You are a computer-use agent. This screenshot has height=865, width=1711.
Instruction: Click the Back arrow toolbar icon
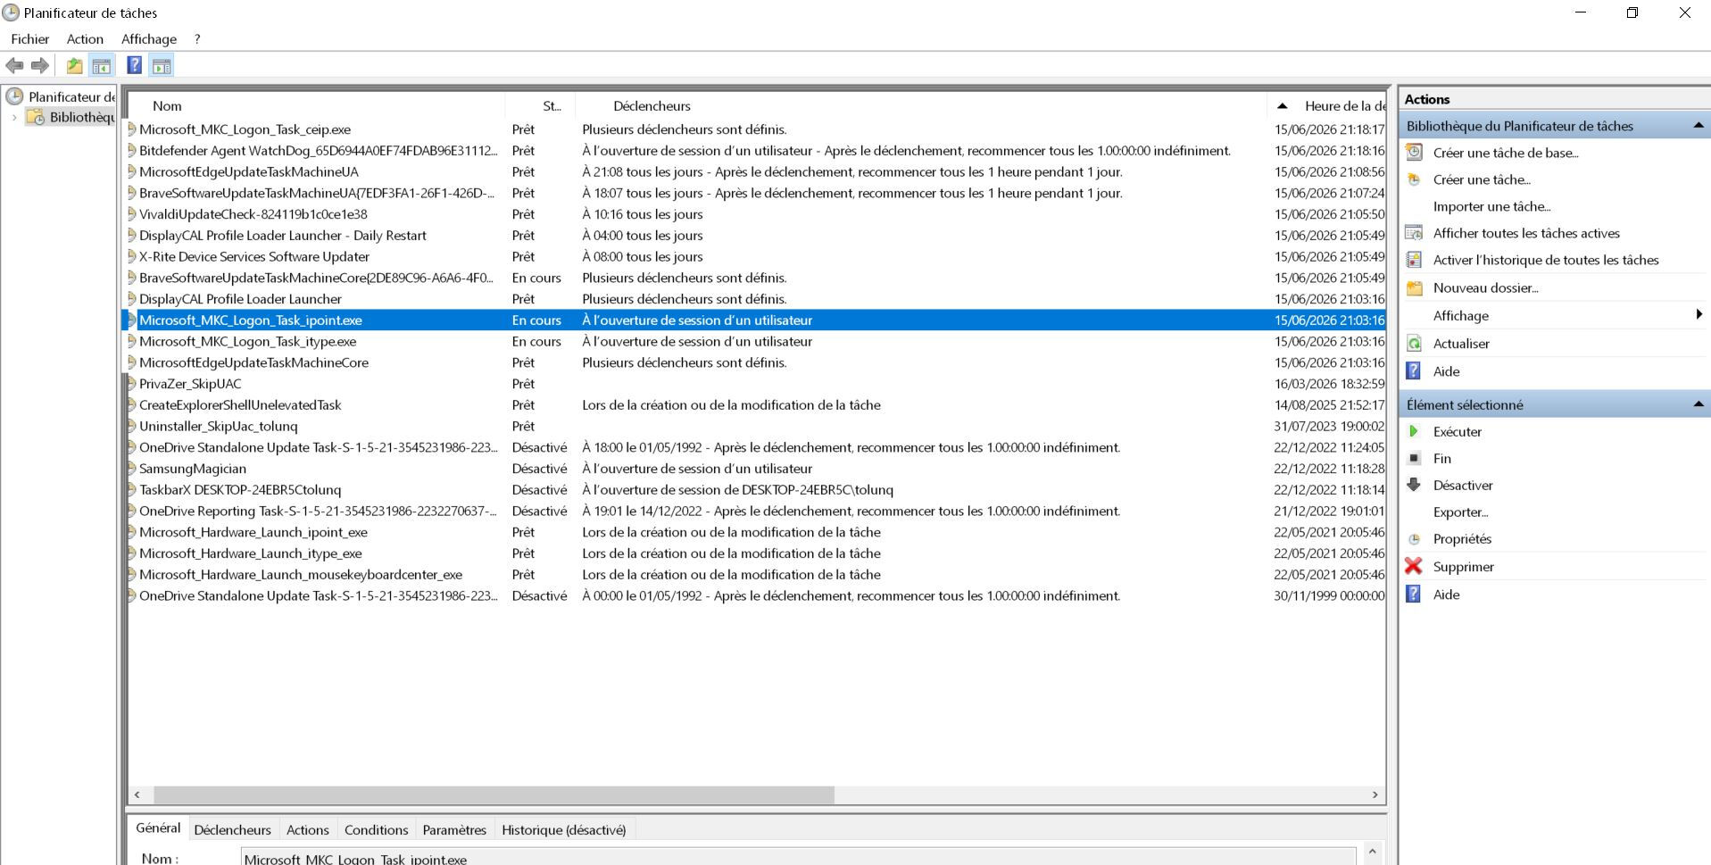click(x=14, y=65)
